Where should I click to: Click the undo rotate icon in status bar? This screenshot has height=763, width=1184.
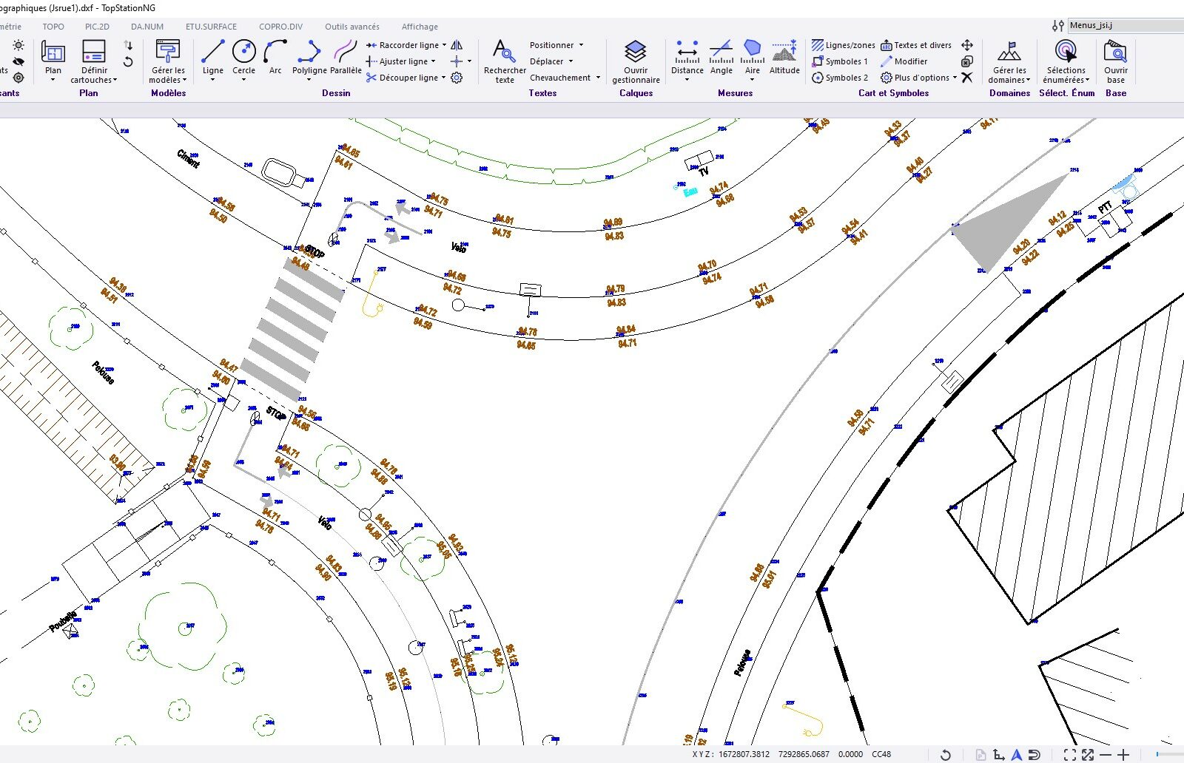tap(945, 755)
